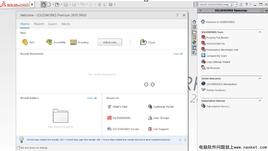Click the Advanced... button
This screenshot has height=151, width=268.
coord(110,42)
